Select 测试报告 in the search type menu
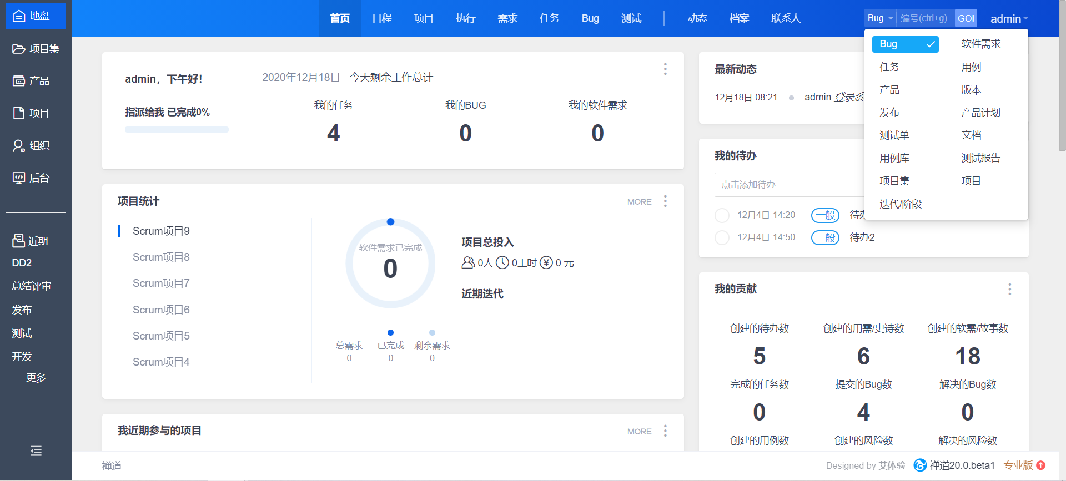 (981, 158)
